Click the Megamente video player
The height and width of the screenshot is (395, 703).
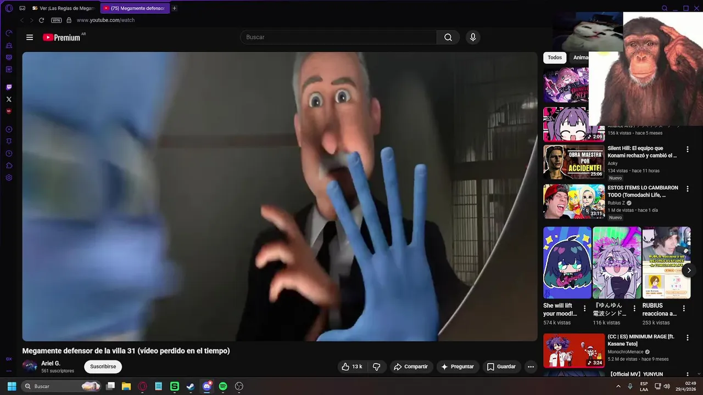(280, 196)
